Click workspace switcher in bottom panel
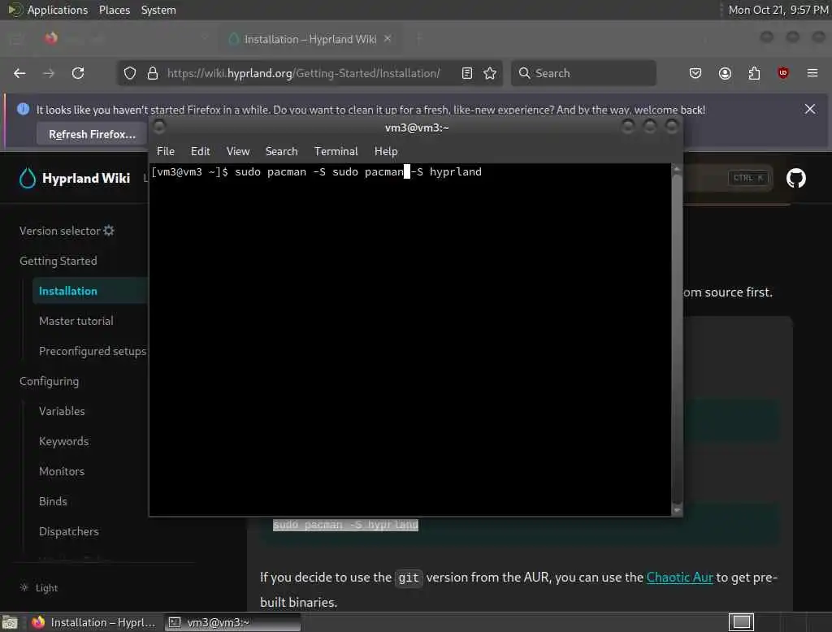 (x=741, y=622)
